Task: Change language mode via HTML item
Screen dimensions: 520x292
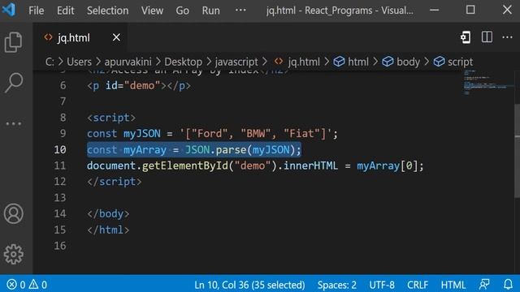Action: [x=453, y=285]
